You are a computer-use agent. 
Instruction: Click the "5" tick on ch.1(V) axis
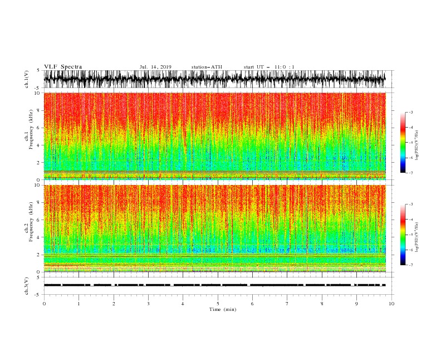coord(38,70)
